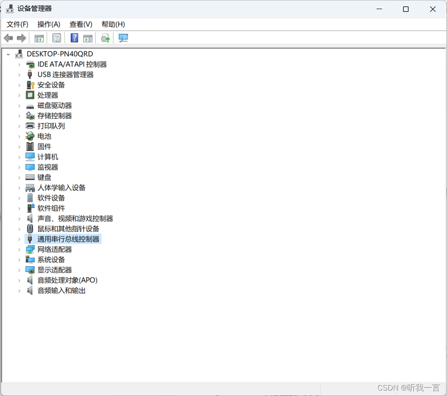Click the show/hide action pane icon

click(88, 38)
